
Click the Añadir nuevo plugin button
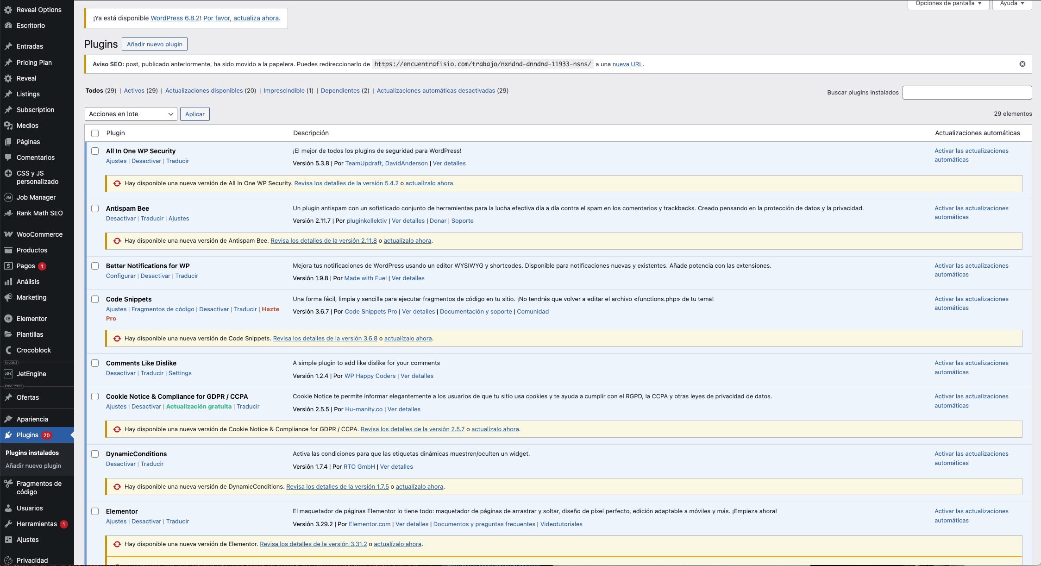pyautogui.click(x=155, y=44)
